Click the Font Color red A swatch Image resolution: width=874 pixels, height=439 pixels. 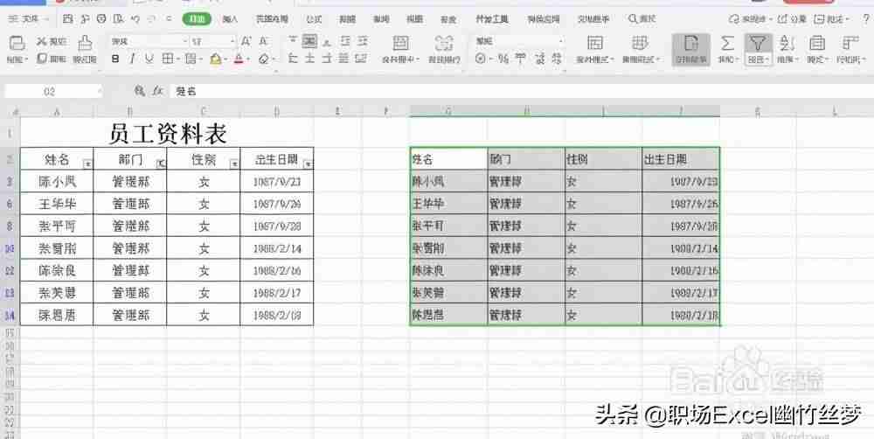click(x=239, y=59)
